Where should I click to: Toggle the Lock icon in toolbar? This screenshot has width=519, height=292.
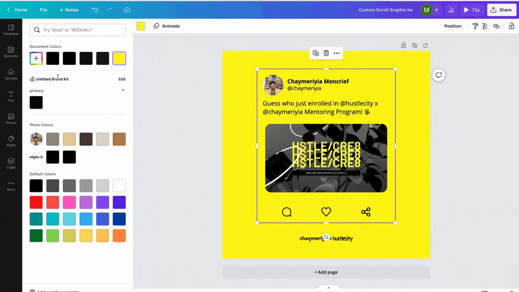[511, 26]
